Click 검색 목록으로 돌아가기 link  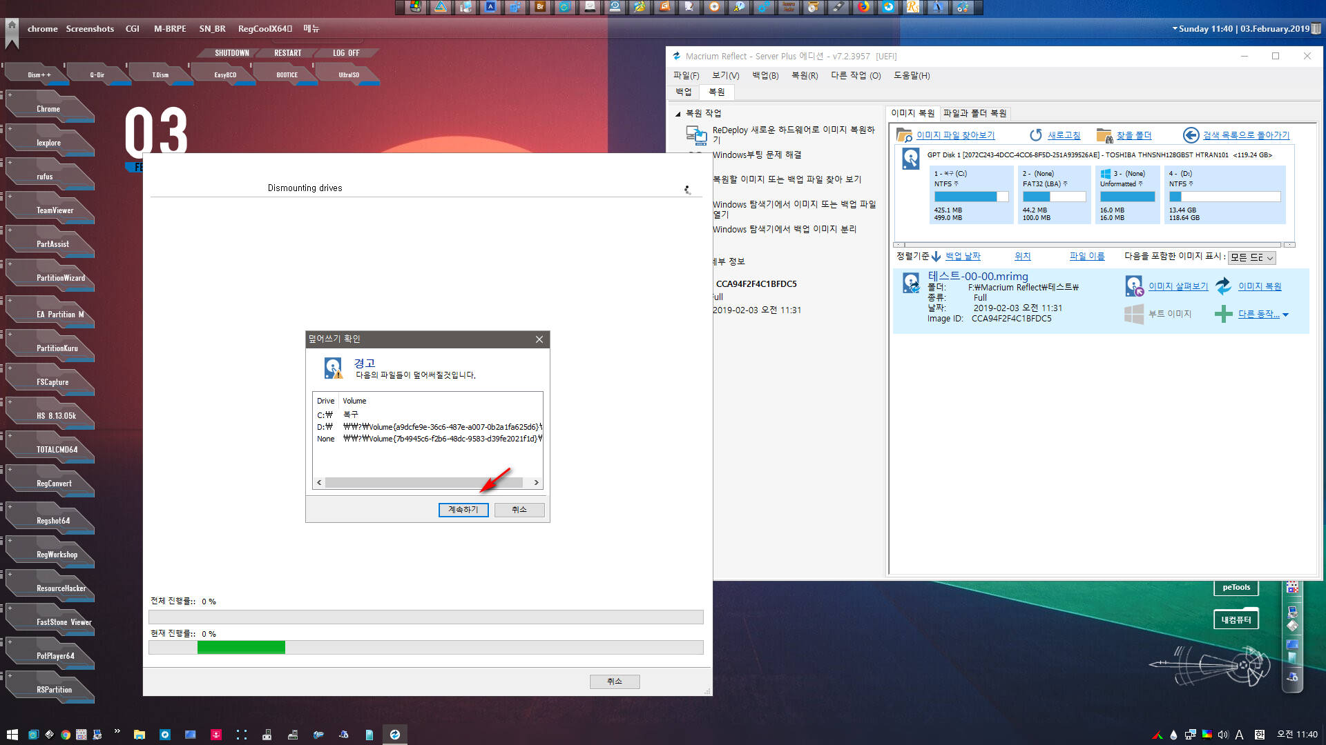[1246, 135]
